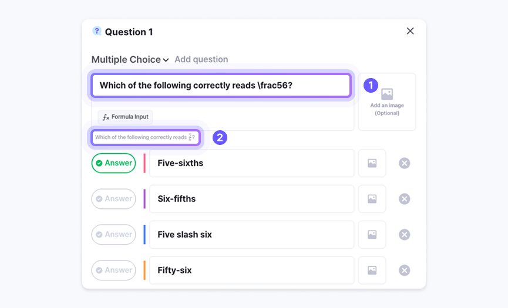Screen dimensions: 508x308
Task: Close the Question 1 dialog
Action: click(410, 31)
